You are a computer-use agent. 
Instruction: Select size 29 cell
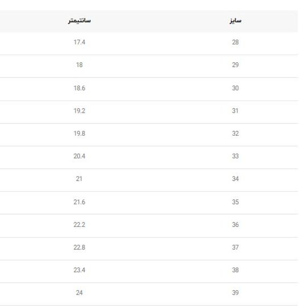[x=235, y=65]
